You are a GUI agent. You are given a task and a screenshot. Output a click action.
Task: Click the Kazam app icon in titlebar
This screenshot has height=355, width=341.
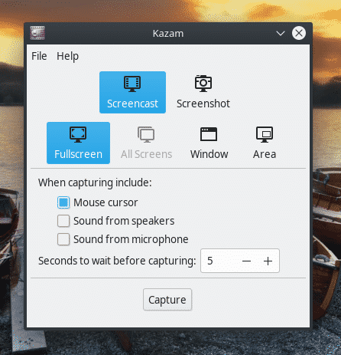pos(37,33)
